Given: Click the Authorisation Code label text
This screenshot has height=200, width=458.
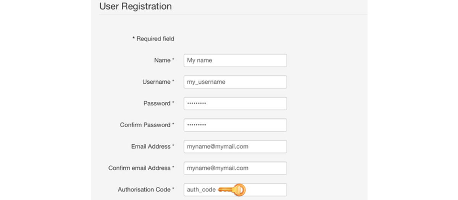Looking at the screenshot, I should [x=144, y=190].
